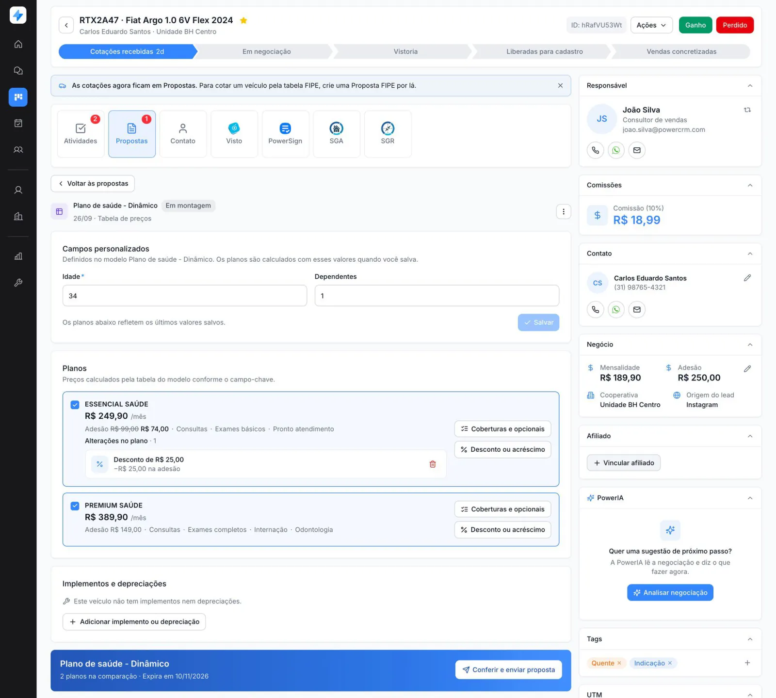
Task: Mark the deal as Ganho
Action: click(x=695, y=25)
